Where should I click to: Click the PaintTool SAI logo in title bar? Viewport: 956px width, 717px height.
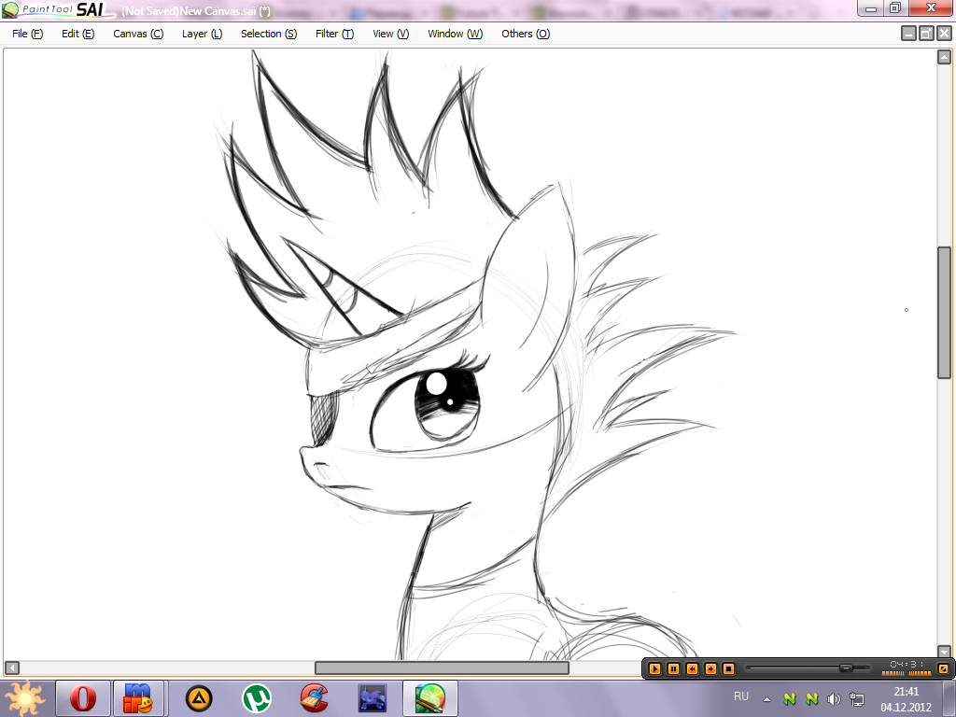click(57, 9)
